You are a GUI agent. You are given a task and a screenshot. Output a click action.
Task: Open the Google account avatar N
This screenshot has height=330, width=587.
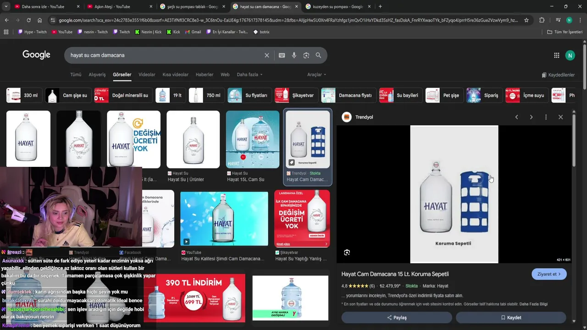[x=570, y=55]
